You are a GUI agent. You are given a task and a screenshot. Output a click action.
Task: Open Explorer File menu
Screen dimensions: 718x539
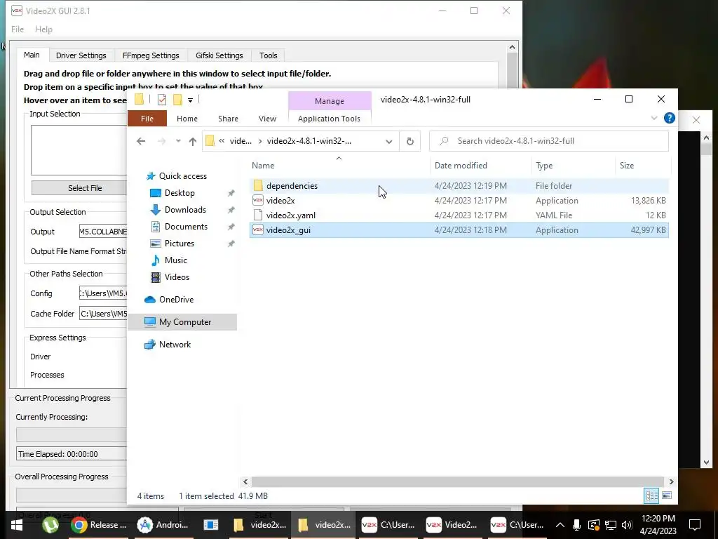coord(147,118)
